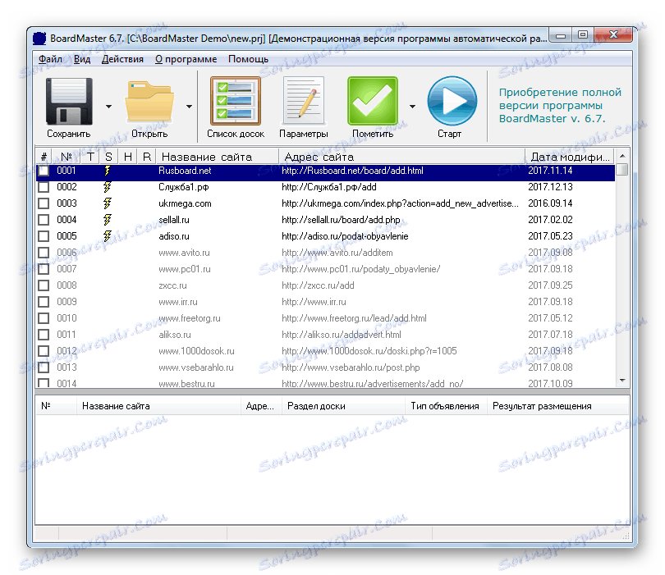Image resolution: width=665 pixels, height=575 pixels.
Task: Click address http://sellall.ru/board/add.php
Action: (341, 220)
